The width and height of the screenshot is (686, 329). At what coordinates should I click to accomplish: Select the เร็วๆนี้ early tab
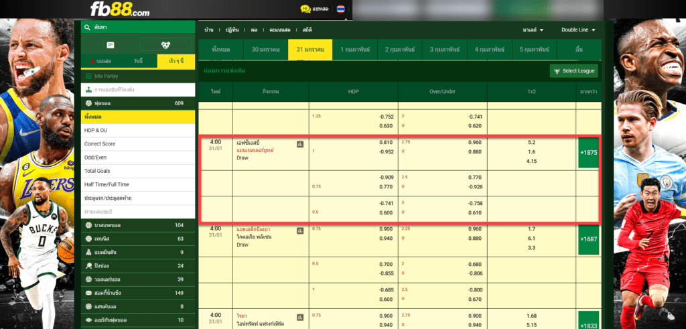tap(176, 61)
